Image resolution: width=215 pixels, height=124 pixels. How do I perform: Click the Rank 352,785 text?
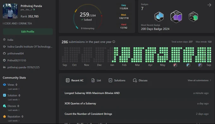30,16
